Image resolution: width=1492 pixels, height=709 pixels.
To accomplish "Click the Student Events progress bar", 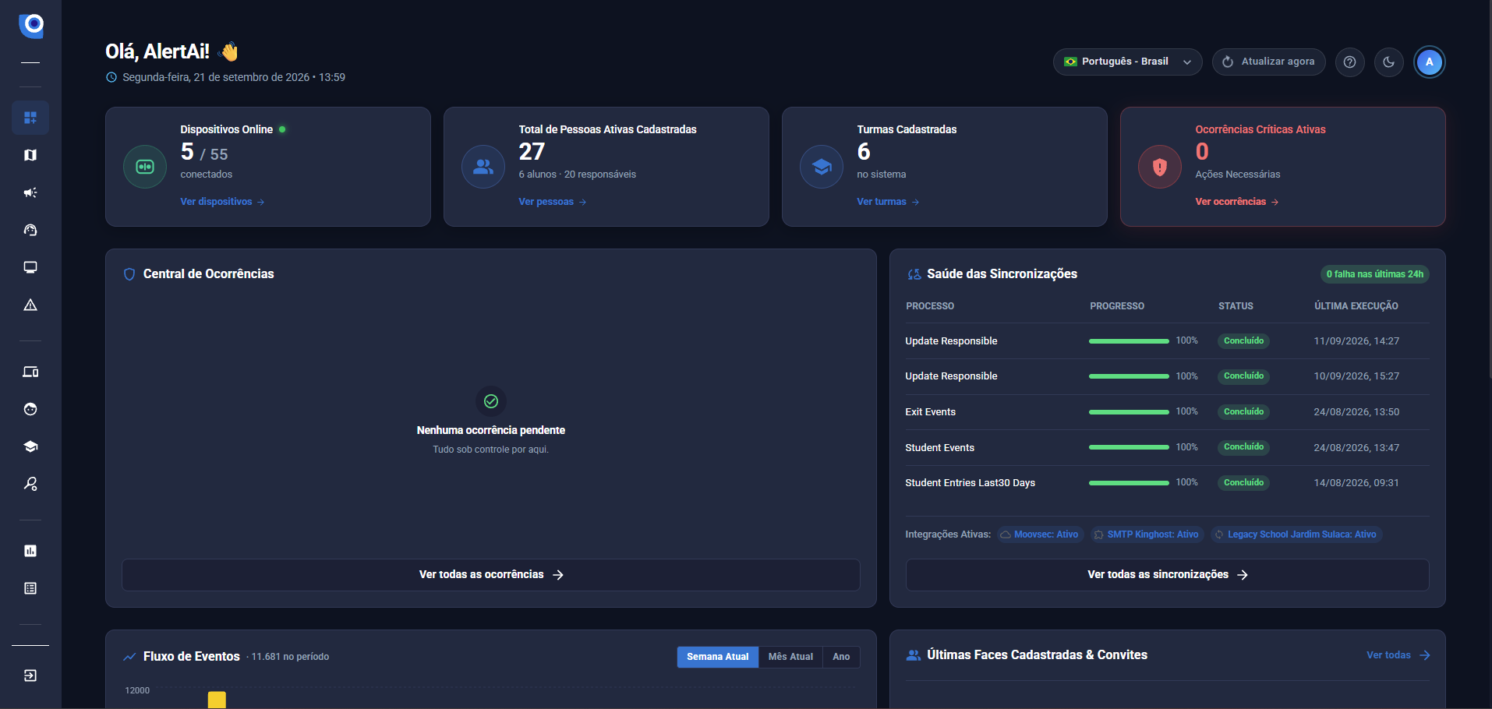I will pyautogui.click(x=1128, y=447).
